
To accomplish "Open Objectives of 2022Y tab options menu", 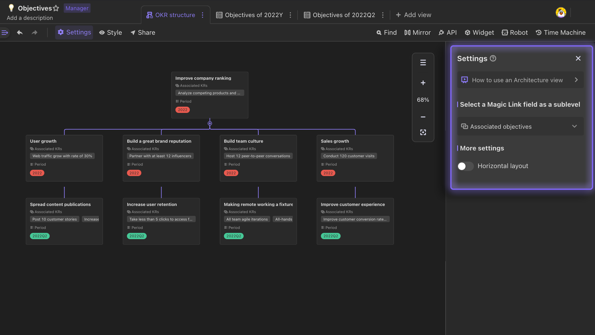I will [x=290, y=15].
